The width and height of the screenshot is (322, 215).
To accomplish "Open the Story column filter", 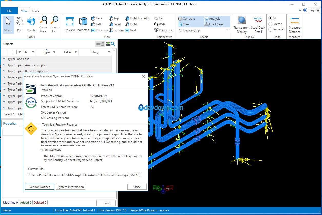I will tap(109, 52).
